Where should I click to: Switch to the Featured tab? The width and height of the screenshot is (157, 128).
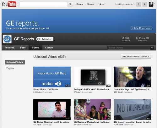tap(9, 48)
